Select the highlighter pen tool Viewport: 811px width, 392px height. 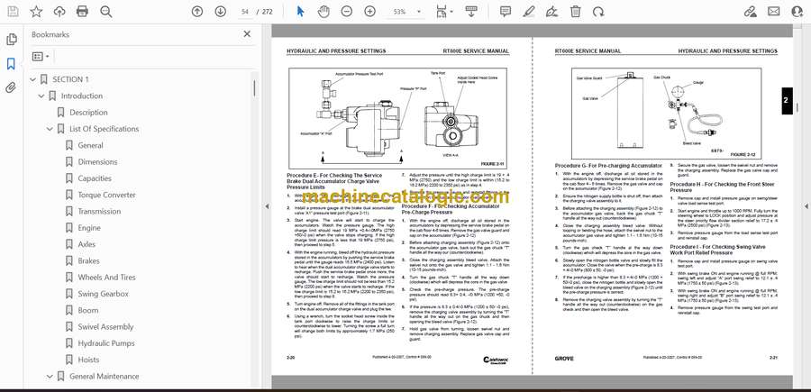tap(529, 12)
